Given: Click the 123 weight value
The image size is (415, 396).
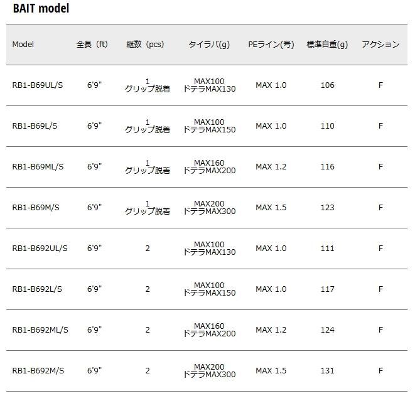Looking at the screenshot, I should 327,208.
